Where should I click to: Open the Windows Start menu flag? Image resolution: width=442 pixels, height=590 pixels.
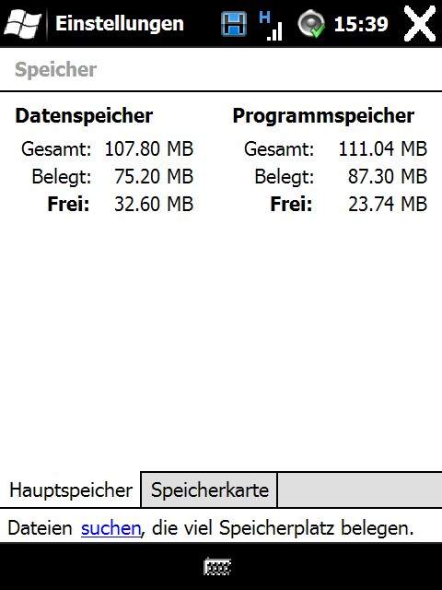point(22,23)
